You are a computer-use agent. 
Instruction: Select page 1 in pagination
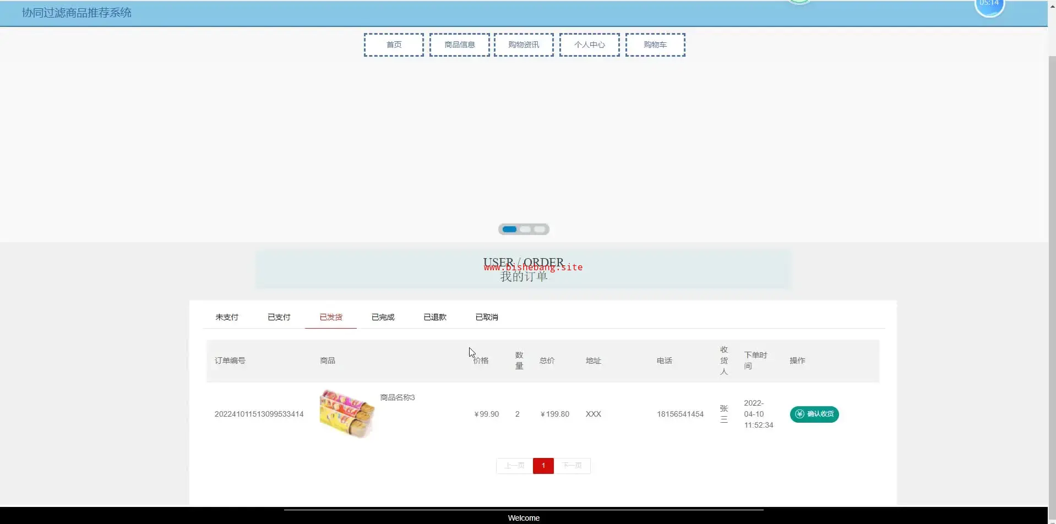[543, 466]
